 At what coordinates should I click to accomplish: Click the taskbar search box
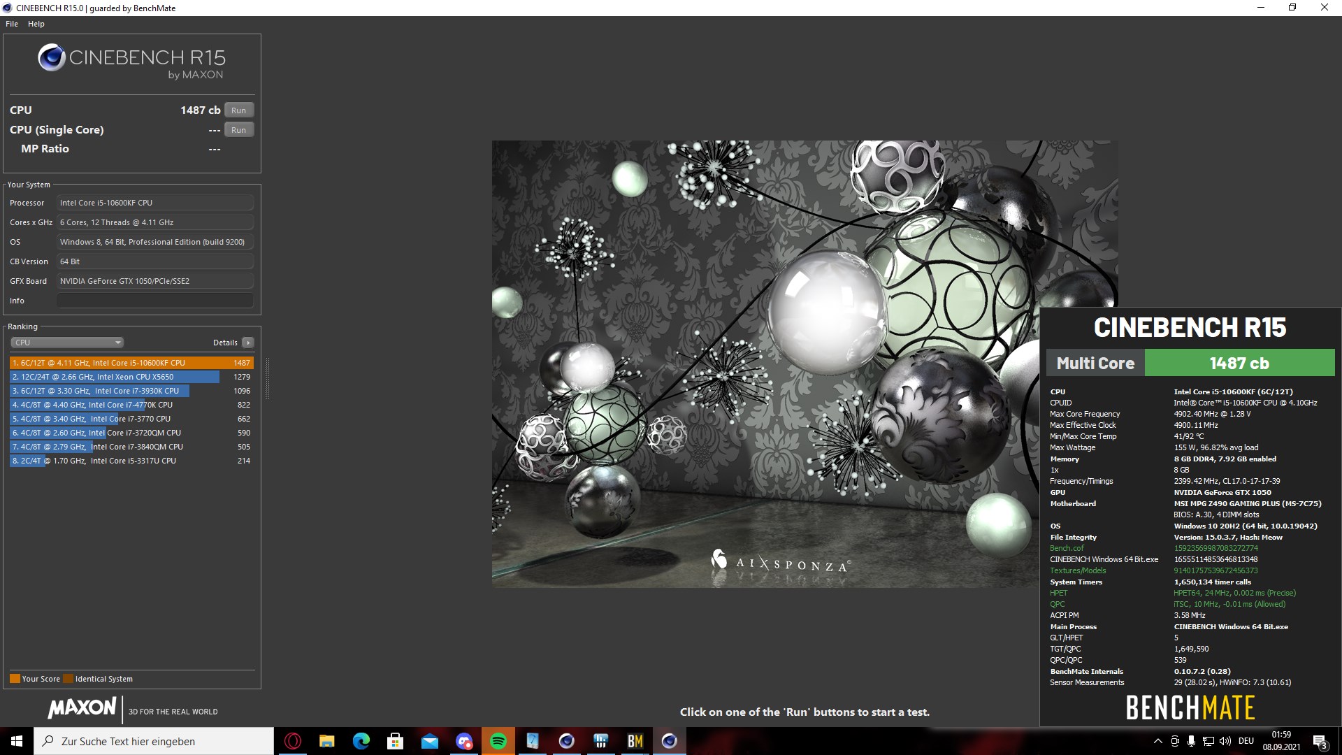154,741
